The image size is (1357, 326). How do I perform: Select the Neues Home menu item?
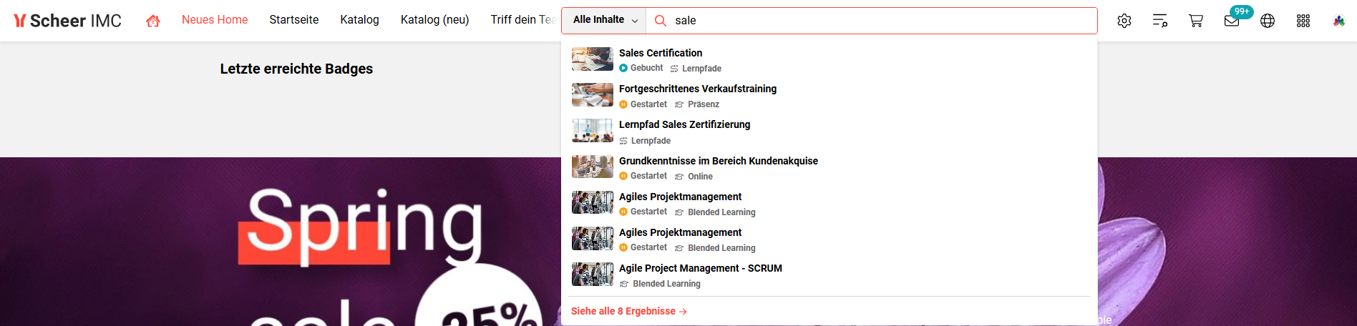pyautogui.click(x=215, y=20)
